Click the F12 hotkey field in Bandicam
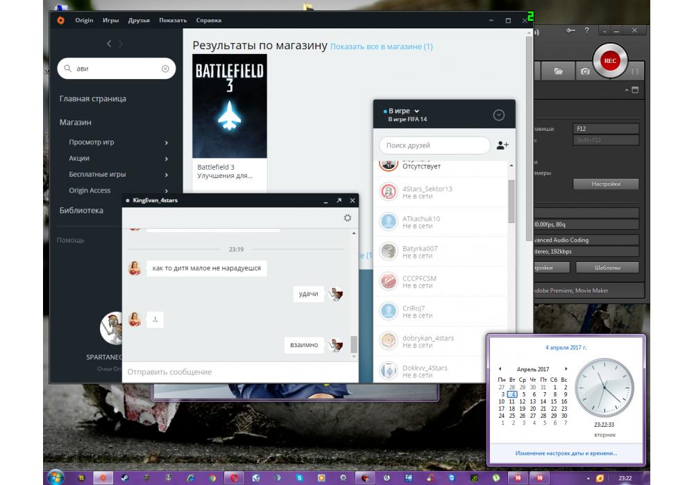 (606, 129)
